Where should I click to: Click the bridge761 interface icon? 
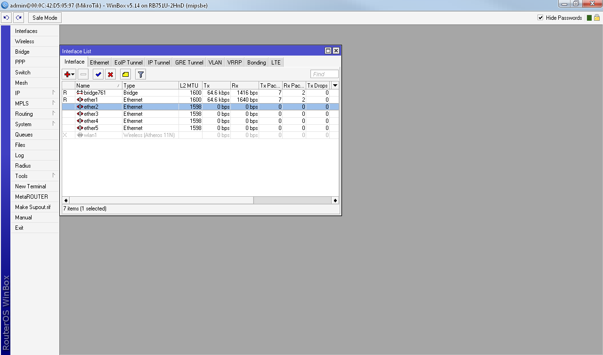click(80, 93)
